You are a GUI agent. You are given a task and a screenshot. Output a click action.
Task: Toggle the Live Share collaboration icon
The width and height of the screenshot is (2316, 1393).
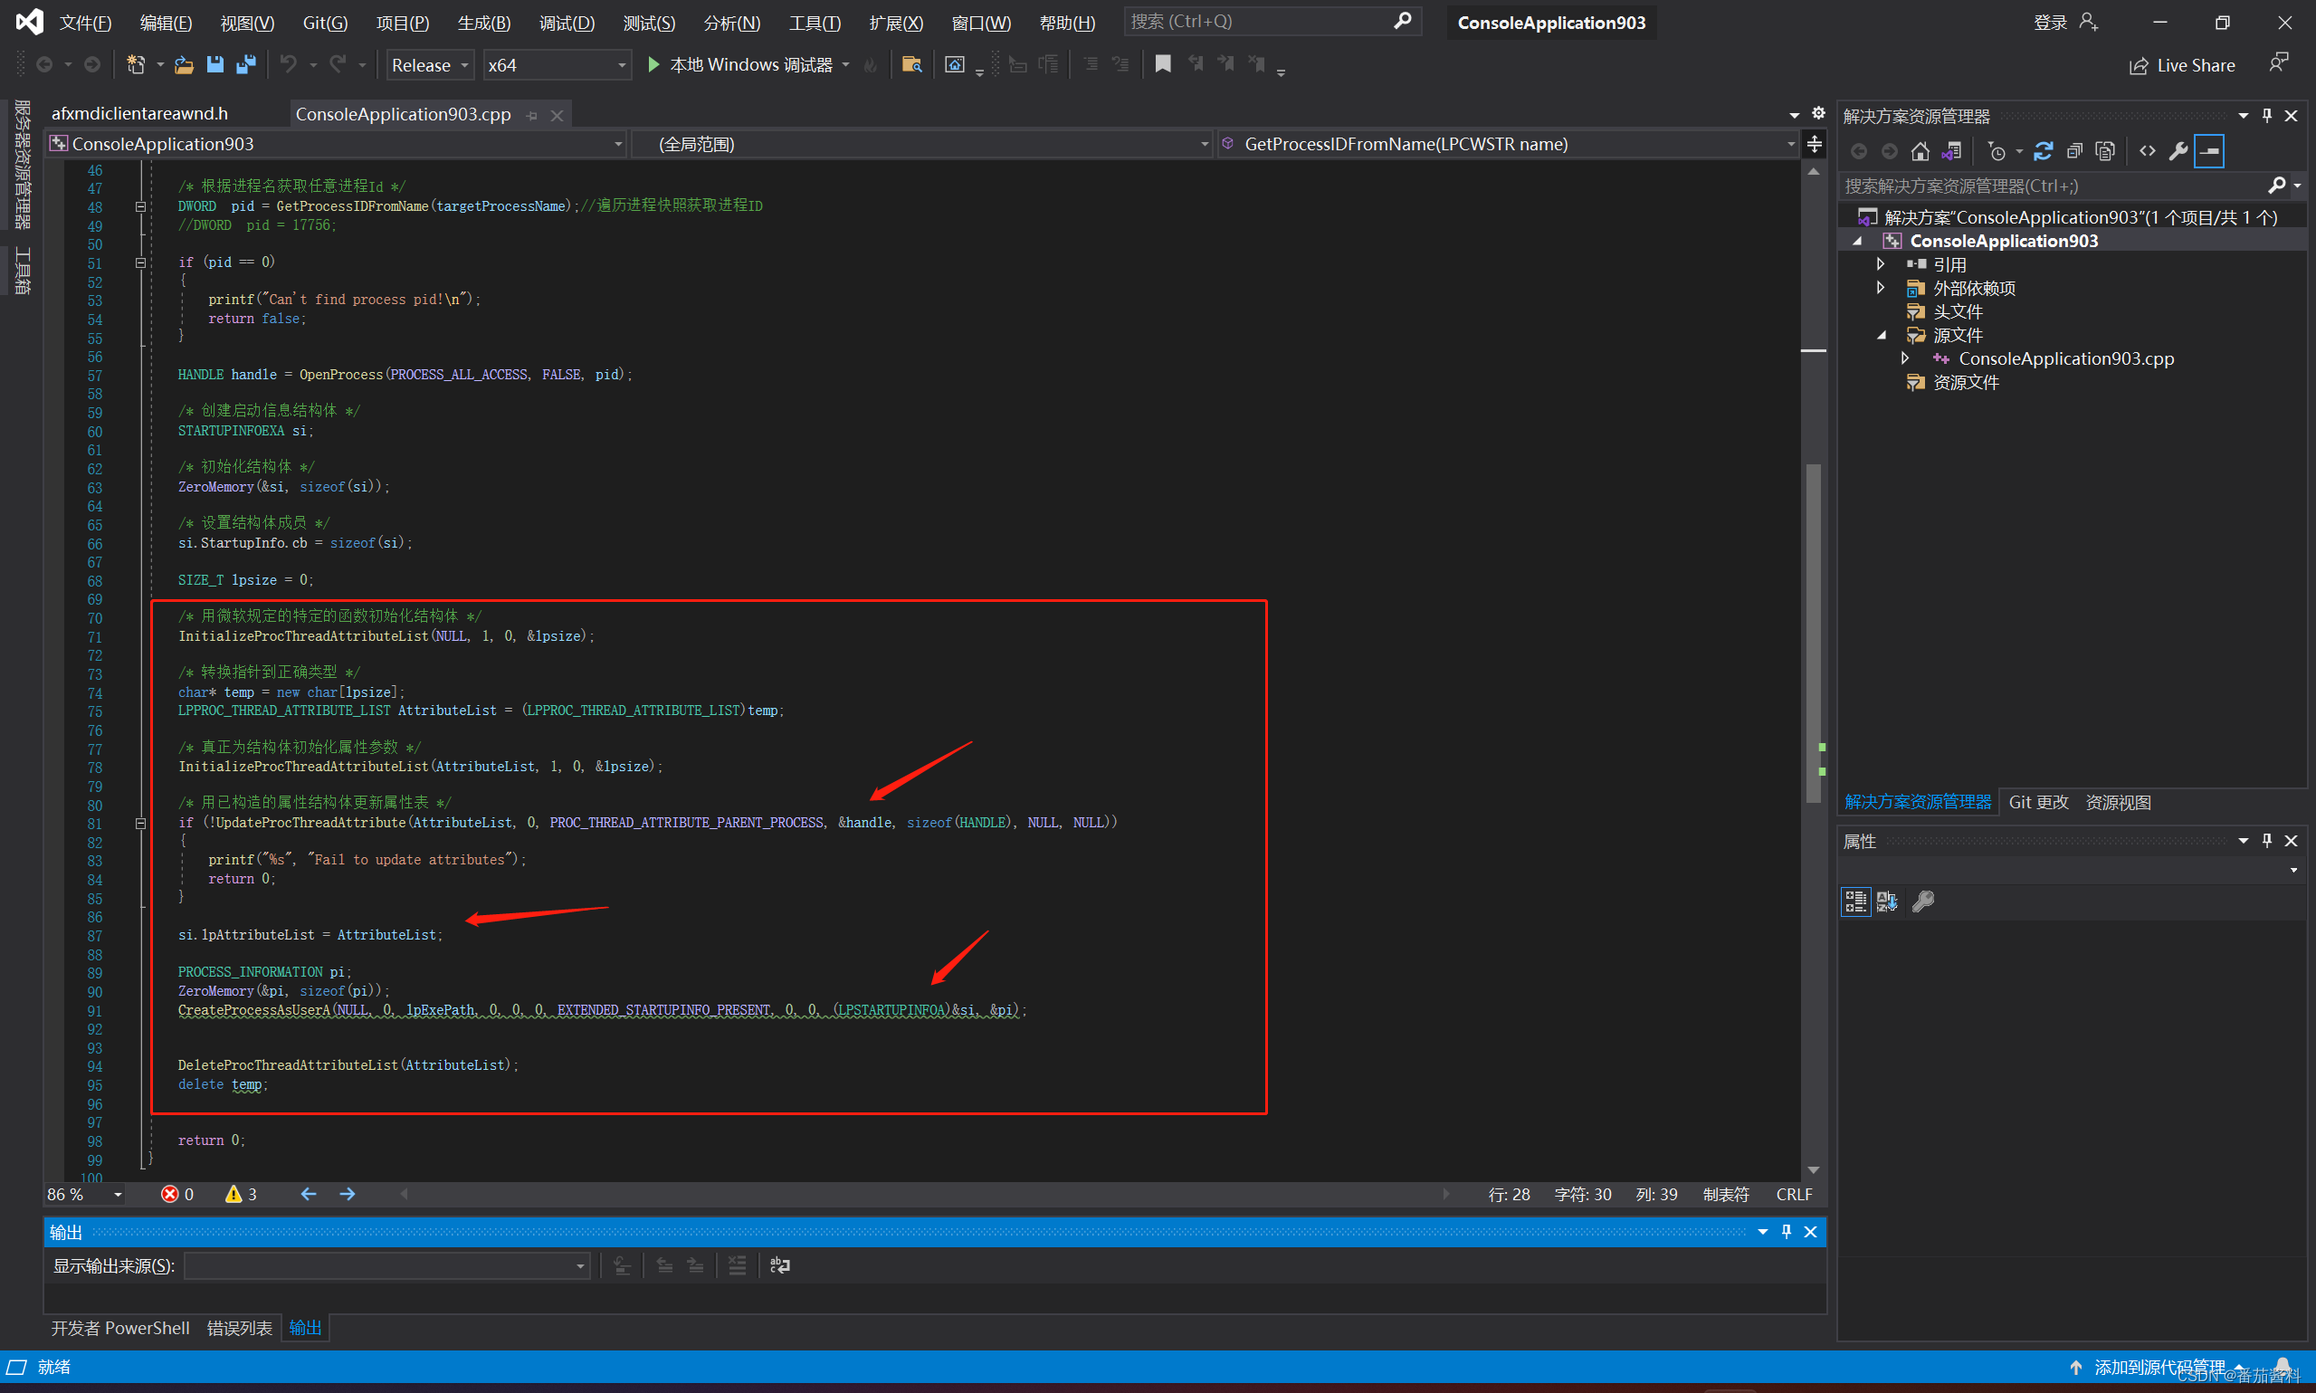click(2134, 64)
